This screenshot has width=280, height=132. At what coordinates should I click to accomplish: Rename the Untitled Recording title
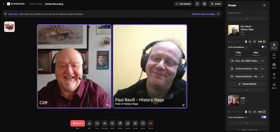(54, 4)
